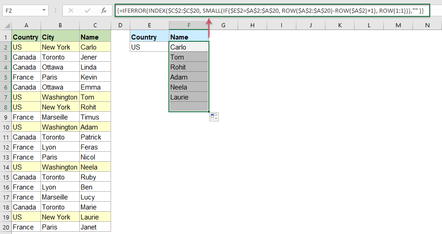Select row 9 header
The image size is (442, 234).
[5, 117]
